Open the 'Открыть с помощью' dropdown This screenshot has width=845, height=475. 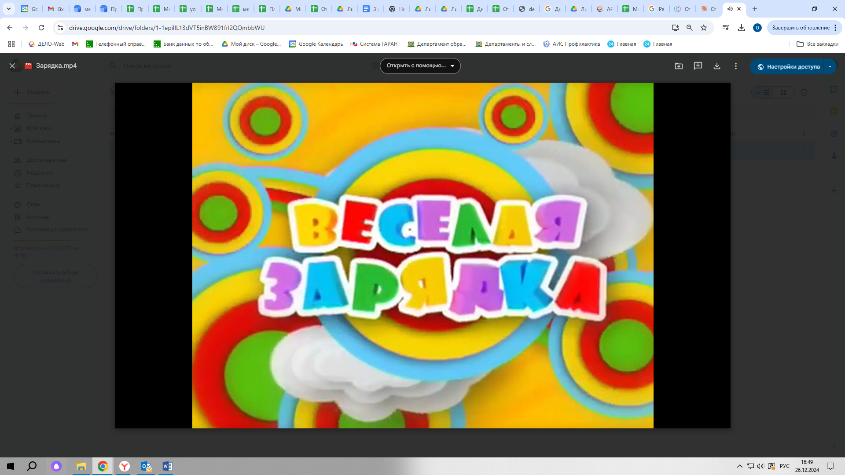pos(420,66)
